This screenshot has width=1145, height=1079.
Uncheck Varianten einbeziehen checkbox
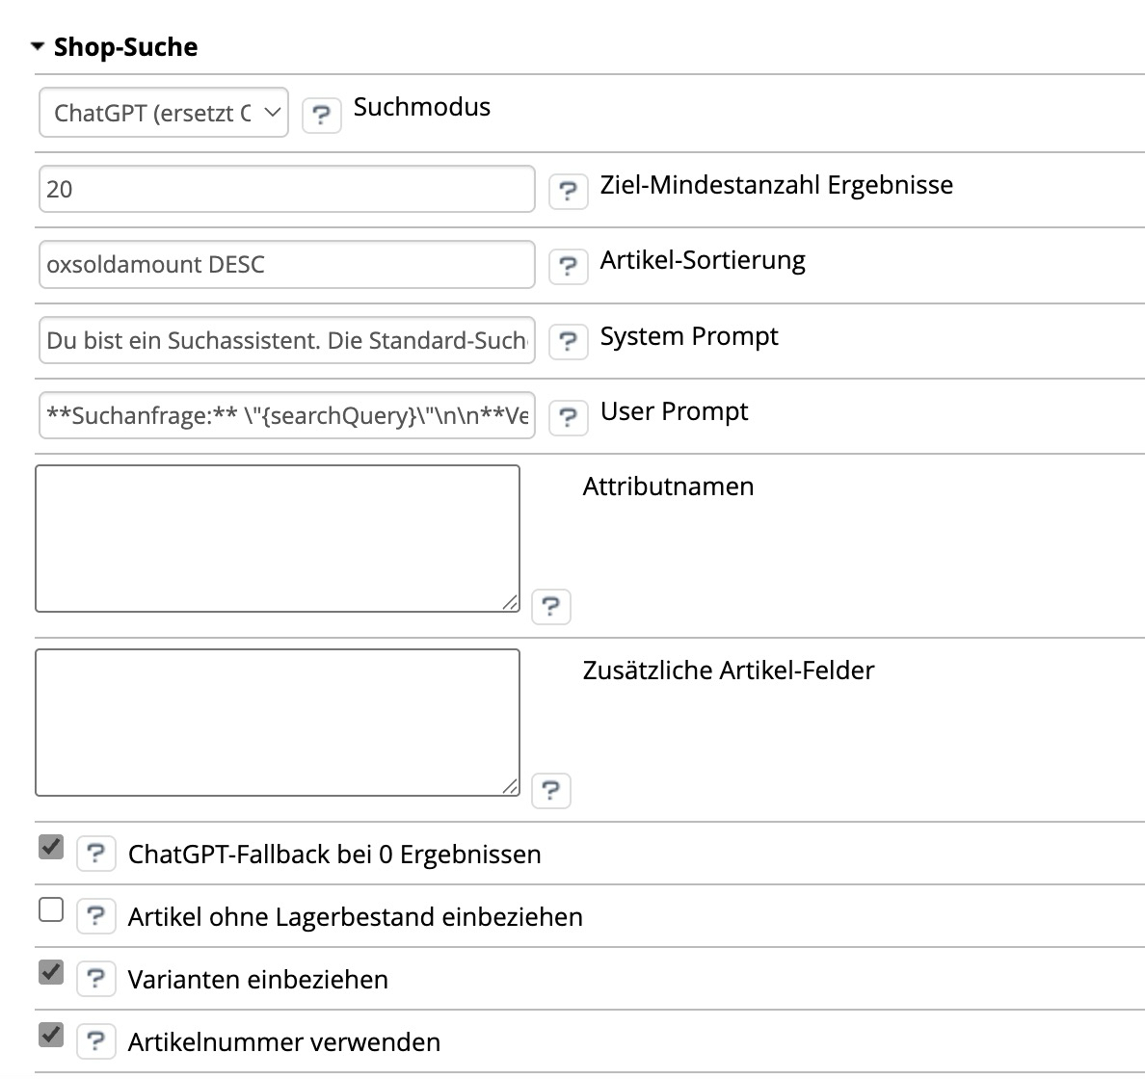pyautogui.click(x=51, y=972)
